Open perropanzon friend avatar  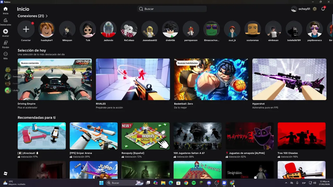tap(191, 29)
